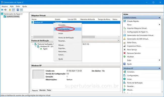Open the Ajuda menu in menu bar
This screenshot has width=164, height=97.
click(x=24, y=6)
